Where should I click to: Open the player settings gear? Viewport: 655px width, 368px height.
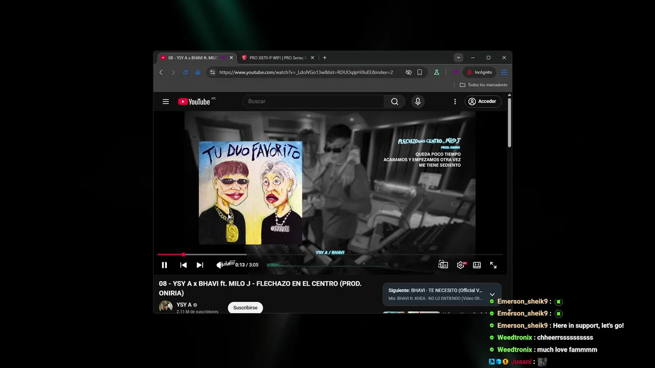coord(461,265)
